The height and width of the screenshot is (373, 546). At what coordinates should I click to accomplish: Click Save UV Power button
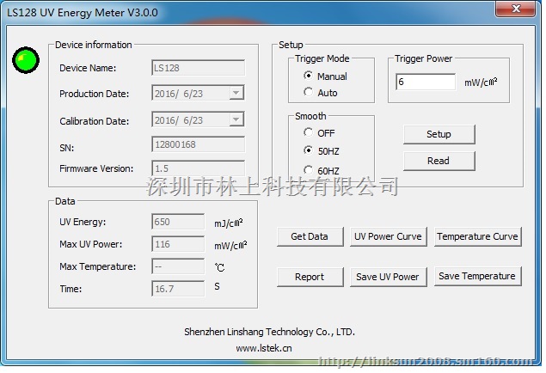point(388,277)
